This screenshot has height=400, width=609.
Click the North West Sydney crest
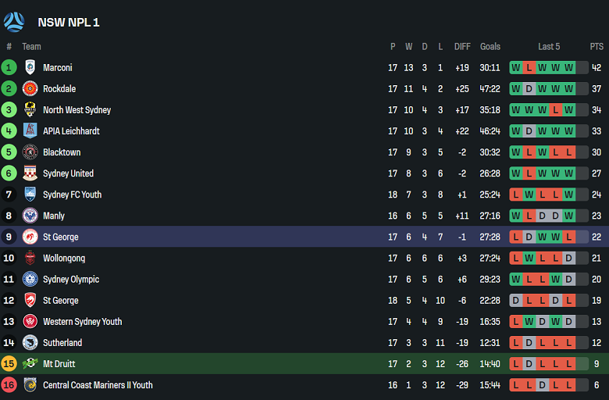point(30,110)
